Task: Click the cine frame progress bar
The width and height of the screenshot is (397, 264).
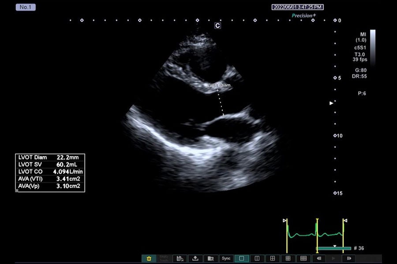Action: click(x=334, y=249)
